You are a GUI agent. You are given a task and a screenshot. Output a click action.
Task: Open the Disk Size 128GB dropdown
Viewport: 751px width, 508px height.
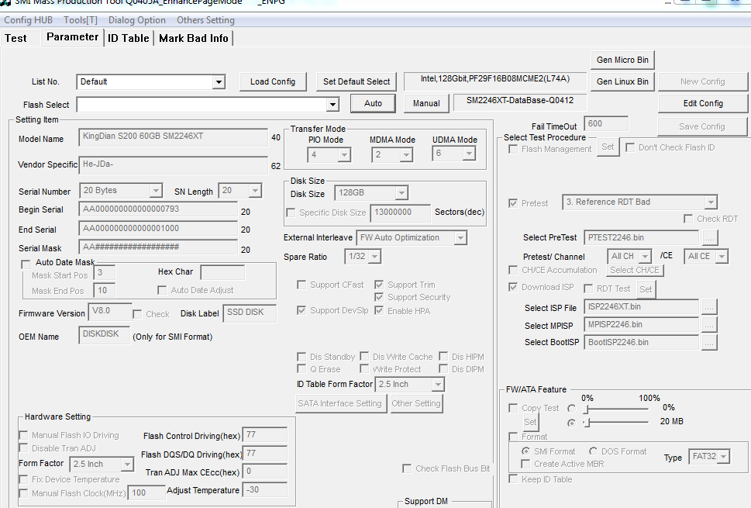click(x=401, y=193)
